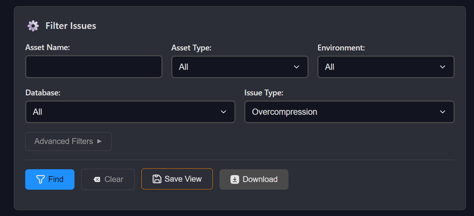Expand the Advanced Filters section
The height and width of the screenshot is (216, 474).
tap(68, 141)
